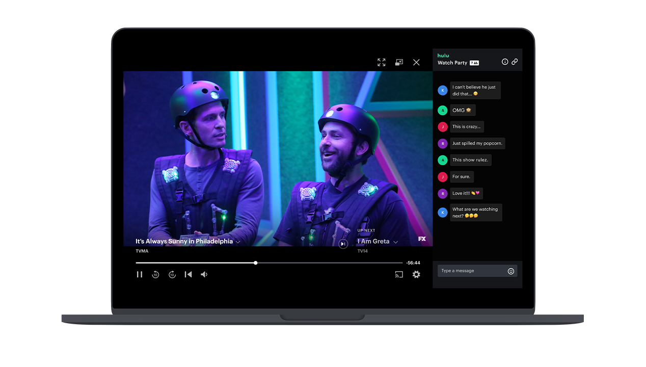Play next title I Am Greta

(343, 244)
